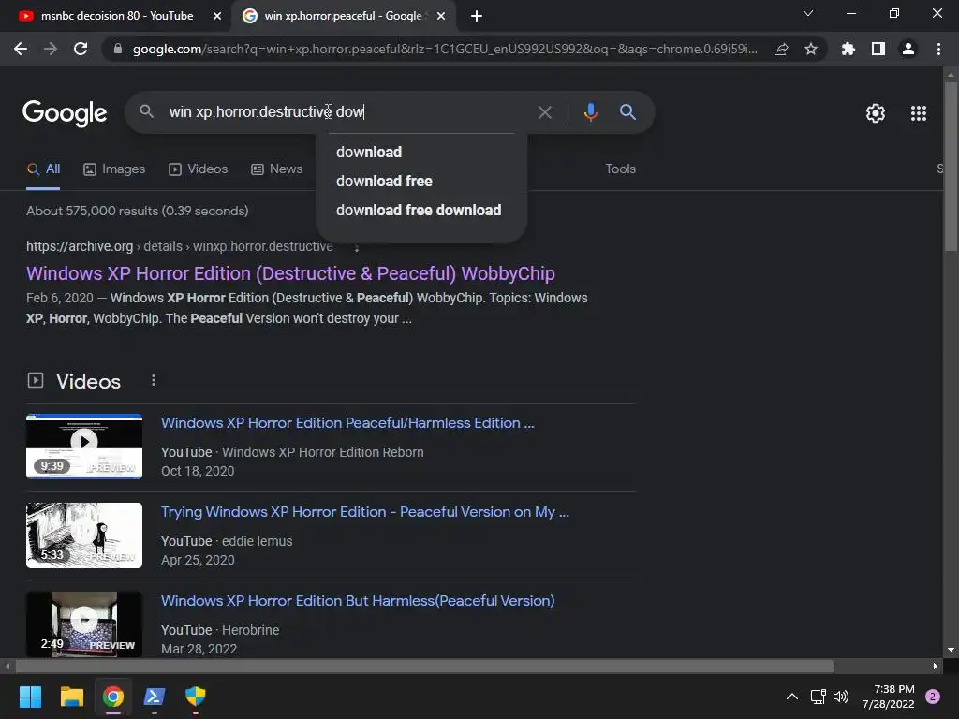Clear the search box with the X

click(x=544, y=112)
